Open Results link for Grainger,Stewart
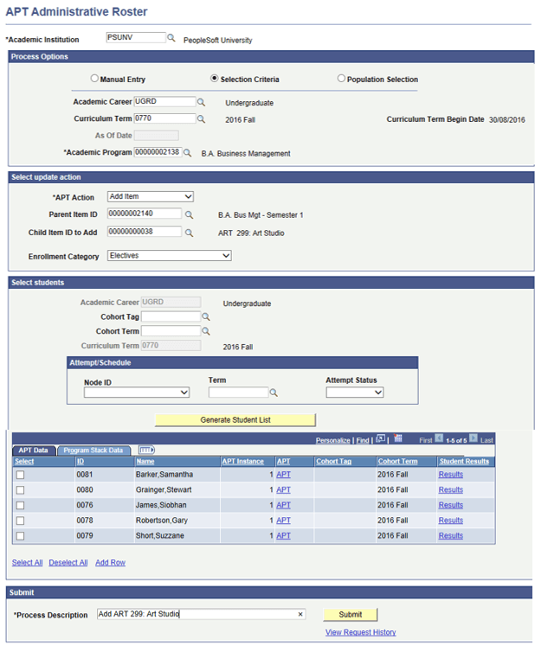535x645 pixels. 450,490
